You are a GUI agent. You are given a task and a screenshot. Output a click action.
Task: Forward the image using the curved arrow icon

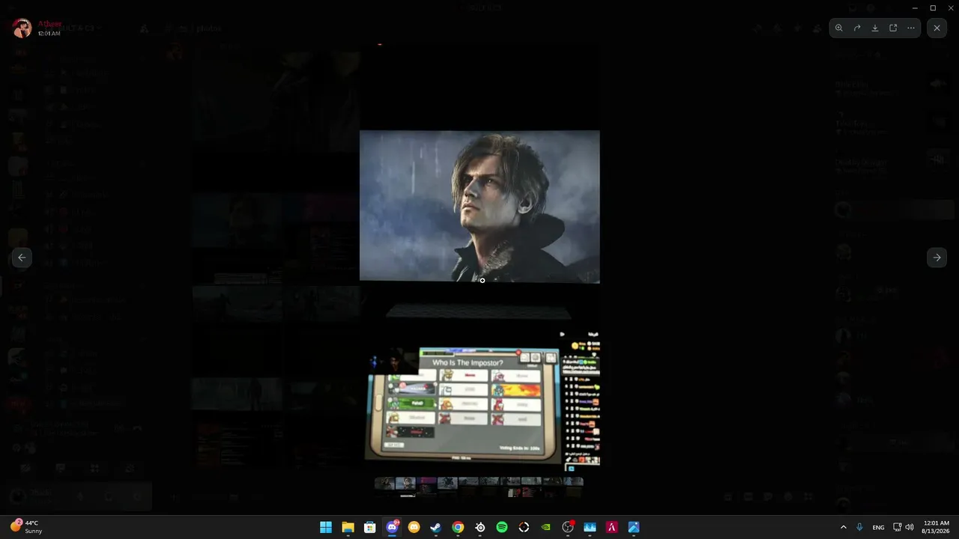[x=857, y=28]
